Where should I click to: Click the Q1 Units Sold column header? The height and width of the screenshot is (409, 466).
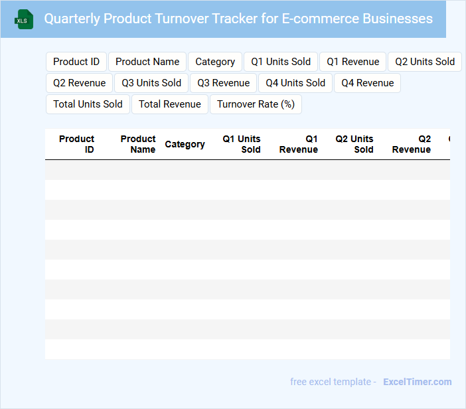pos(242,144)
